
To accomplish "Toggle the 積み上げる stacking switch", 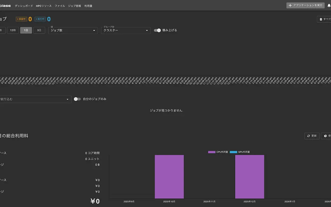I will click(x=157, y=30).
